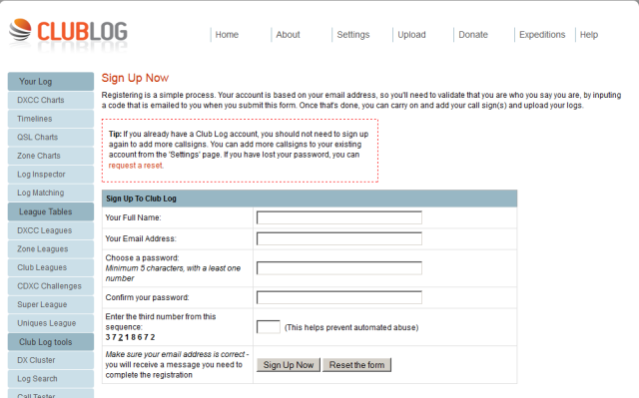Select Upload in the top navigation
Image resolution: width=639 pixels, height=398 pixels.
click(411, 35)
